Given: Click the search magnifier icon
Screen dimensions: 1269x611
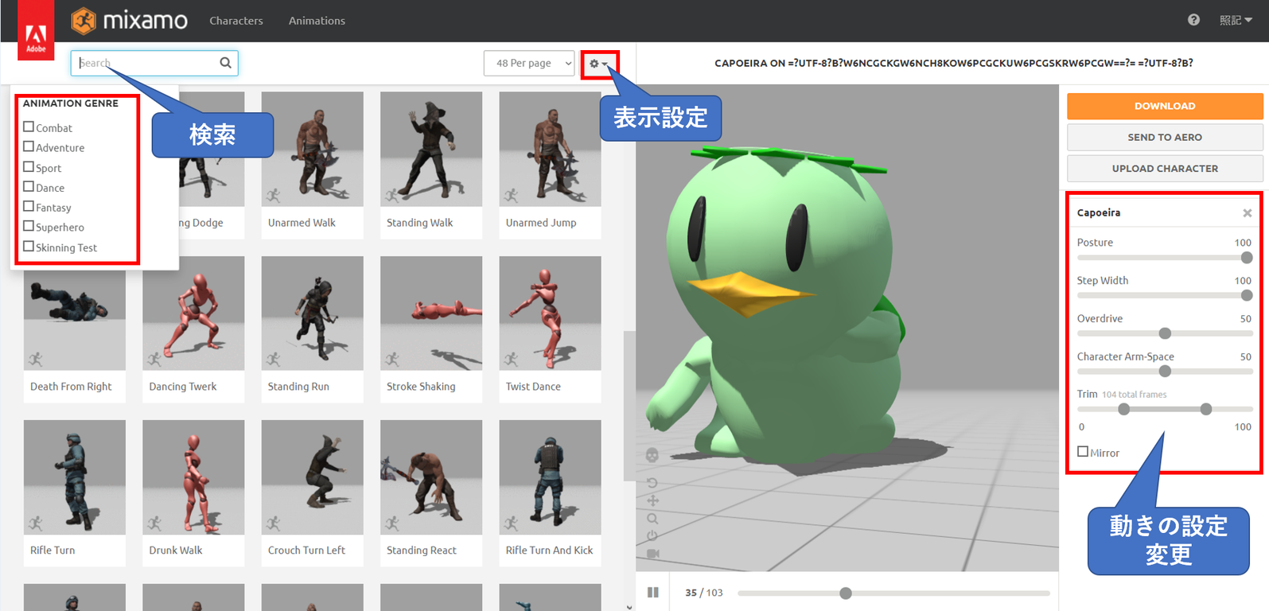Looking at the screenshot, I should [226, 63].
